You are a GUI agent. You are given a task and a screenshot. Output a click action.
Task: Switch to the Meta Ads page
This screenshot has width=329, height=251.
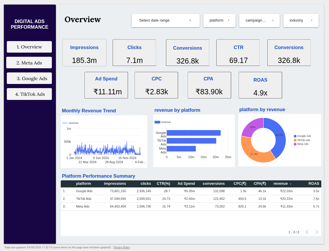tap(29, 63)
